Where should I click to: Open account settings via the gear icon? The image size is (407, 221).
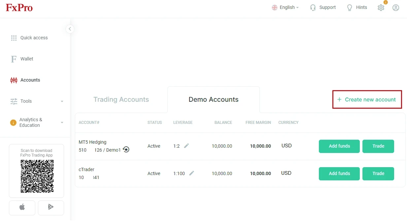(x=381, y=7)
